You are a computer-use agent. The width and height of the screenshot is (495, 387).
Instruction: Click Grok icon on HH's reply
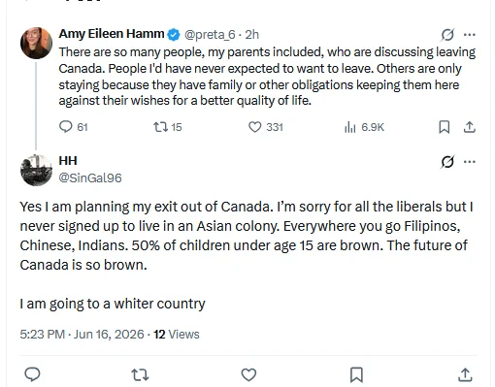[x=447, y=161]
